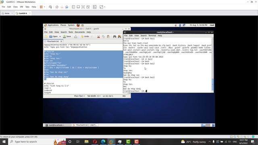
Task: Click the stretch guest display icon
Action: (101, 7)
